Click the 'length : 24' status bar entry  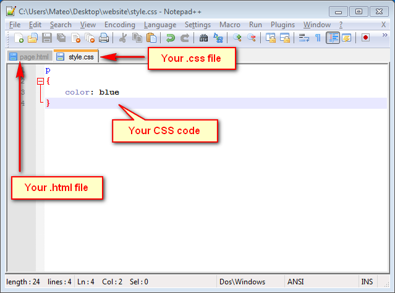coord(23,282)
